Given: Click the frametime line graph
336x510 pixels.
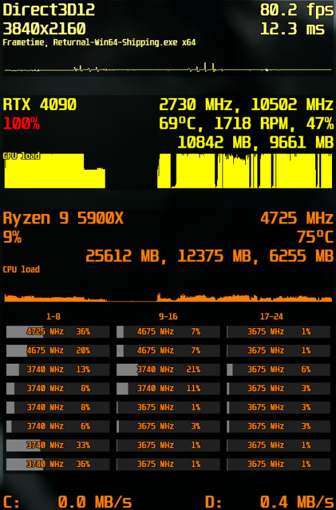Looking at the screenshot, I should (x=168, y=68).
